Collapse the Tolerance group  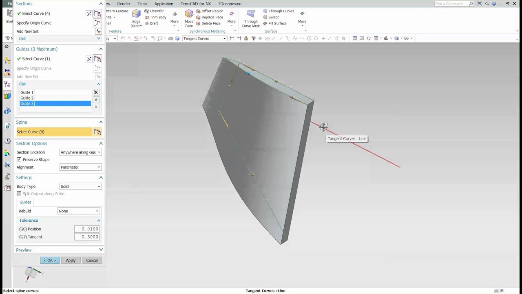(99, 220)
